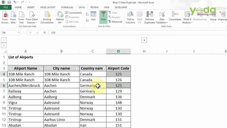This screenshot has width=227, height=128.
Task: Open Existing Connections
Action: [x=47, y=17]
